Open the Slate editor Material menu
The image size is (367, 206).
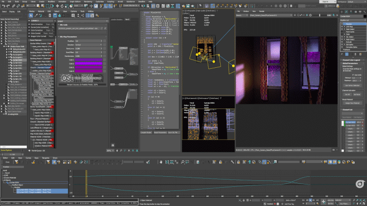tap(41, 11)
